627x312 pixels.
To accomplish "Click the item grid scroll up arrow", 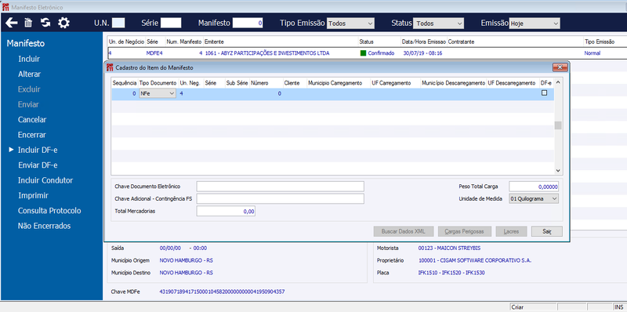I will (x=558, y=82).
